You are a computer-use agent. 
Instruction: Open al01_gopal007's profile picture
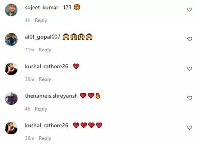point(11,39)
